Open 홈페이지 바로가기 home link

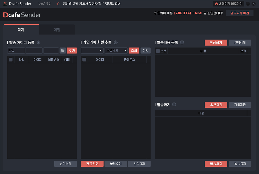tap(228, 4)
